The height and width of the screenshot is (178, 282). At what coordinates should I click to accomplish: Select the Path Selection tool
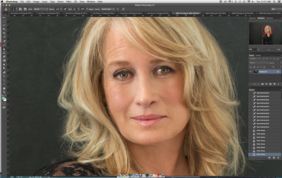click(x=4, y=80)
